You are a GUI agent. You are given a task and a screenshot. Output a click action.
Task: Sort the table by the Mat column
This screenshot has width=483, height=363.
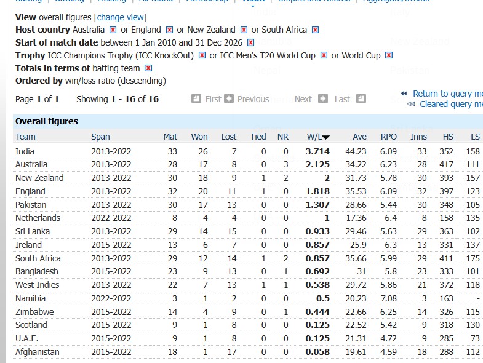(x=170, y=137)
